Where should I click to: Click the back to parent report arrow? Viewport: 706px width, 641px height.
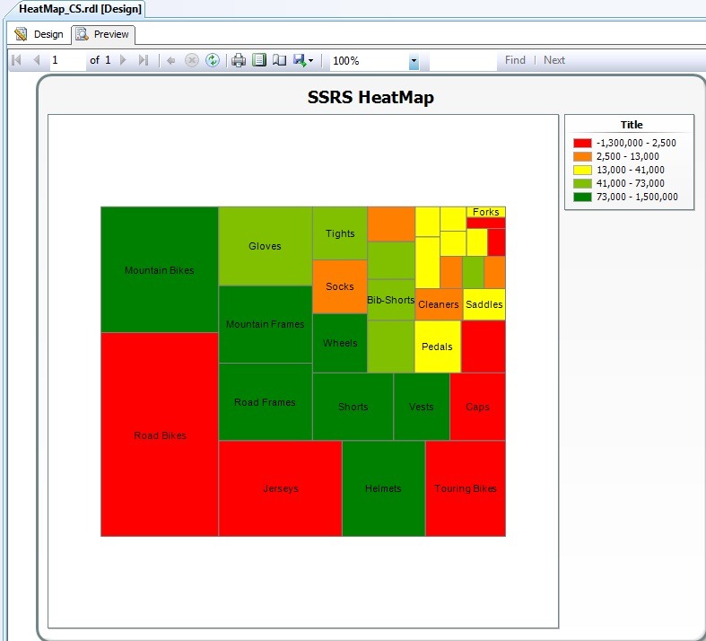170,60
